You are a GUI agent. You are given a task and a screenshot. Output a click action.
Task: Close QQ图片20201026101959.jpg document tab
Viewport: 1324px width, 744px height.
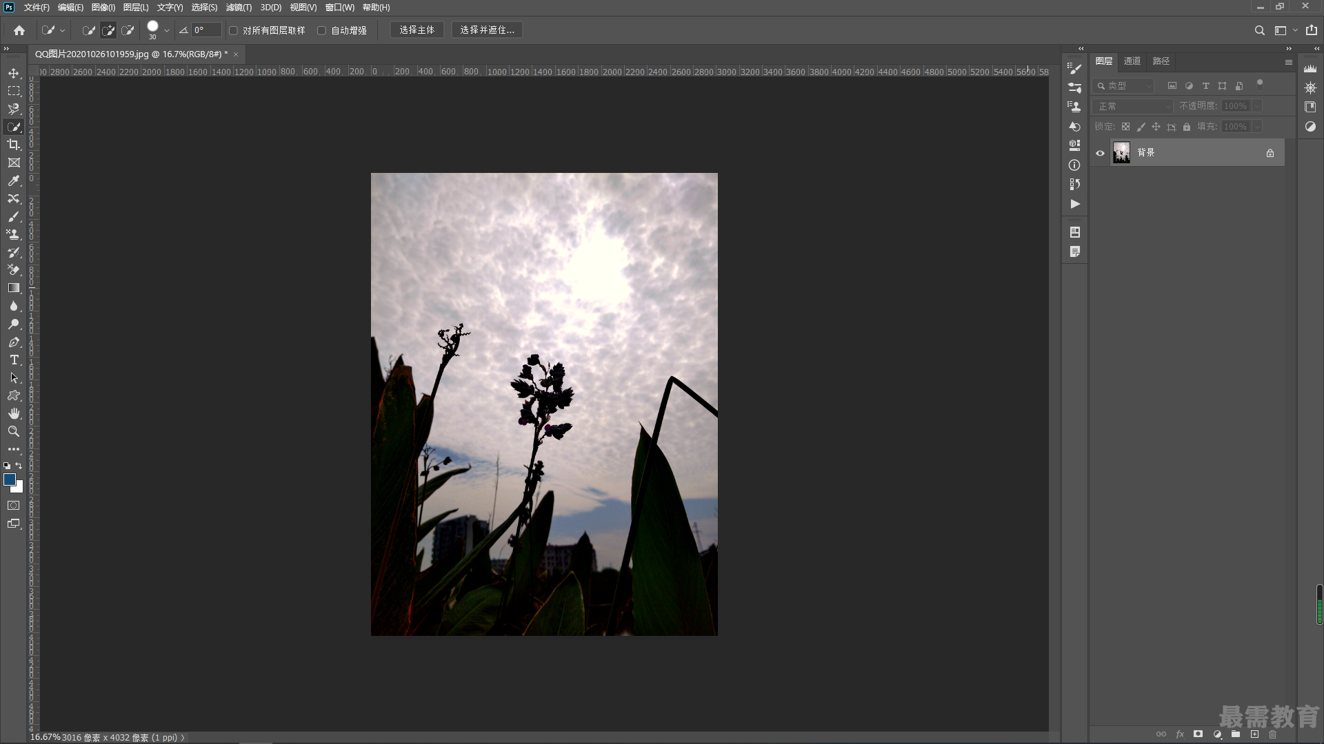tap(236, 54)
